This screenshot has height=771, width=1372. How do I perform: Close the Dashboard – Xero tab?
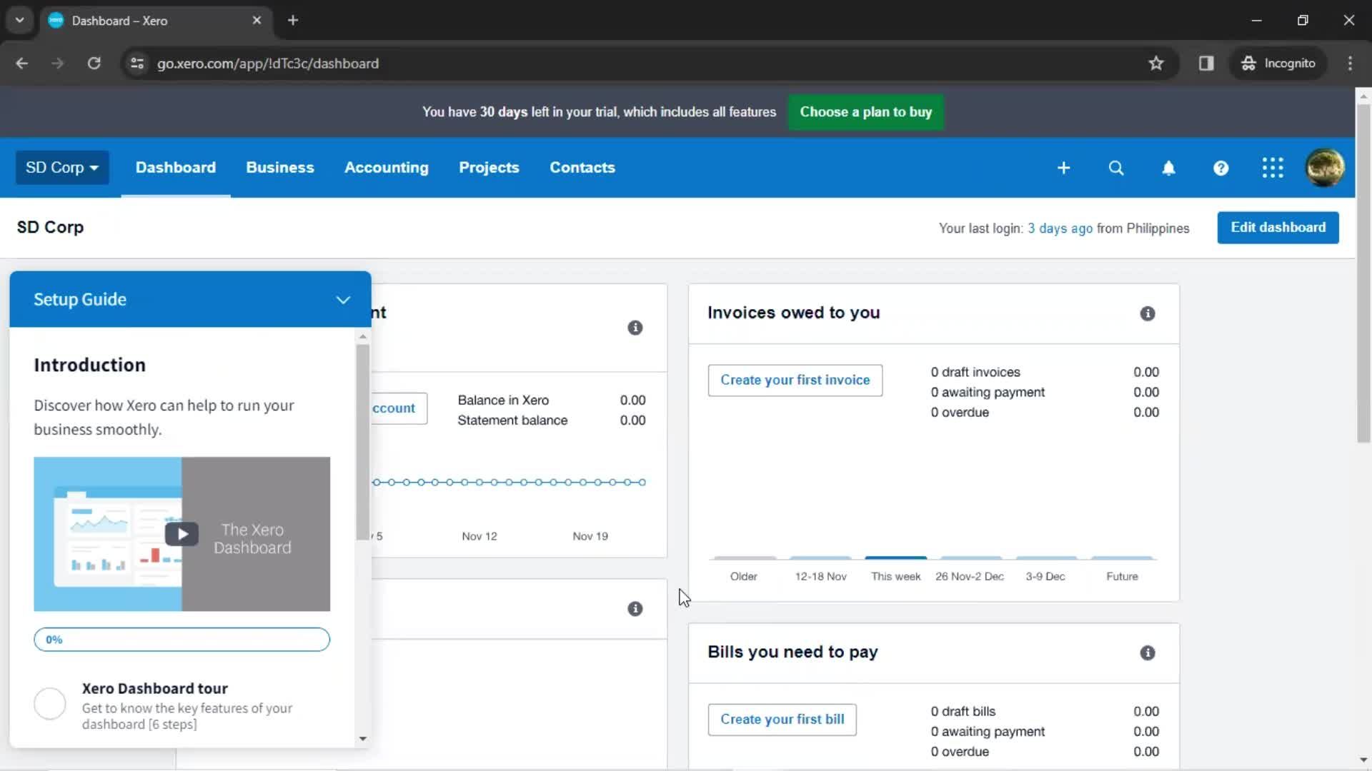pos(257,20)
